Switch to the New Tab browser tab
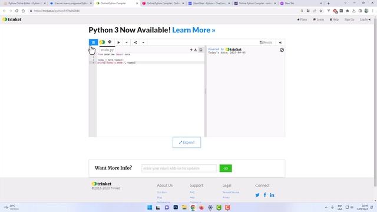This screenshot has width=377, height=212. click(x=300, y=4)
